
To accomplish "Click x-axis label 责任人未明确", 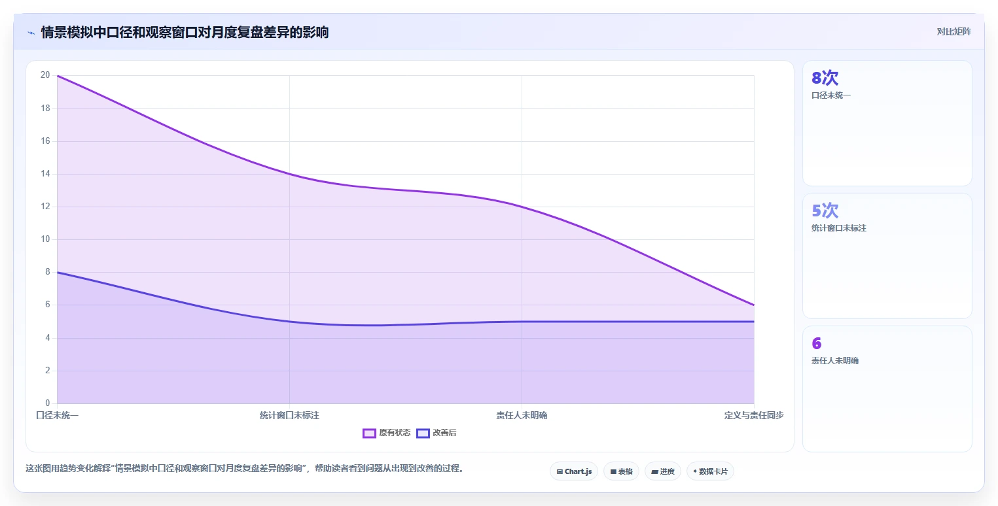I will [x=522, y=415].
